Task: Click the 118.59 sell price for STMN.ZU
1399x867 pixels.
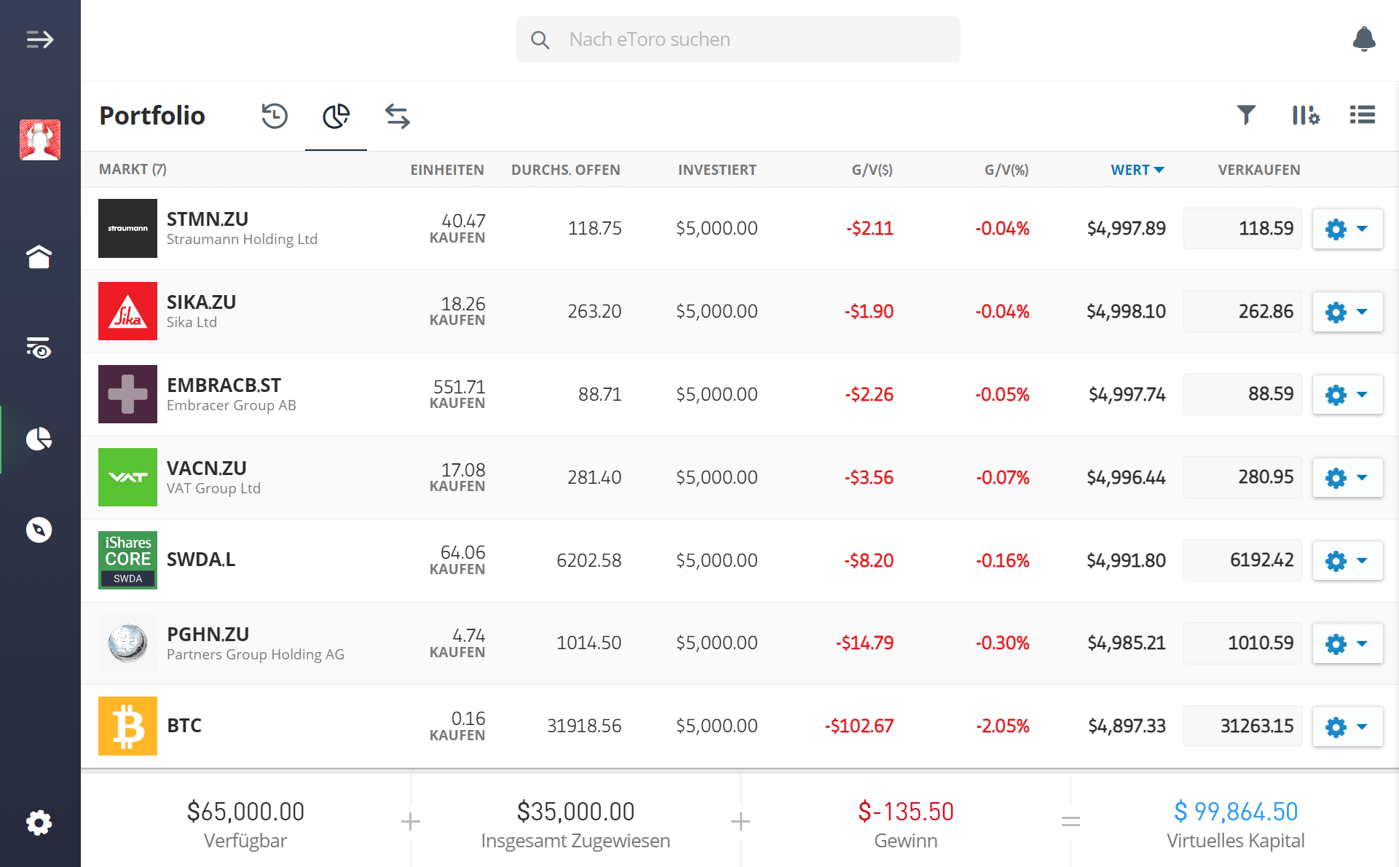Action: (x=1242, y=229)
